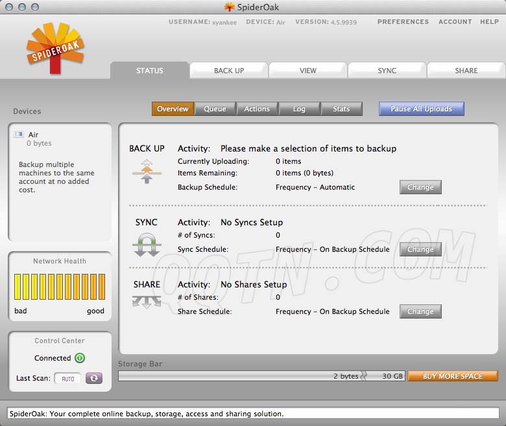Click the SpiderOak logo icon
Image resolution: width=506 pixels, height=426 pixels.
coord(55,49)
